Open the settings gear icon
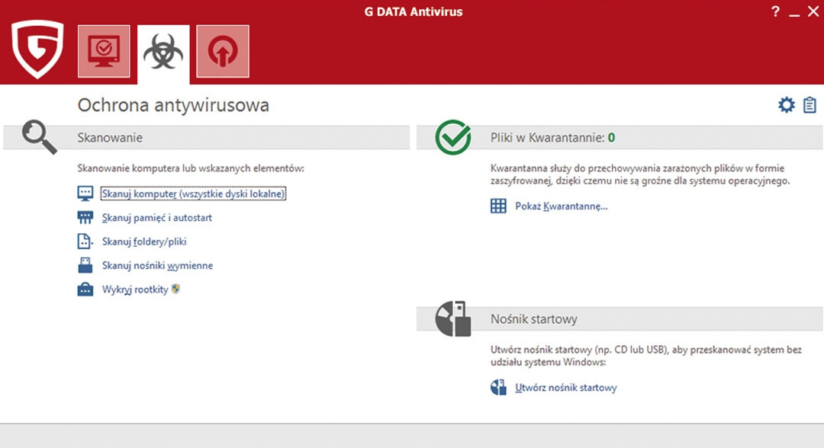The width and height of the screenshot is (824, 448). coord(786,104)
